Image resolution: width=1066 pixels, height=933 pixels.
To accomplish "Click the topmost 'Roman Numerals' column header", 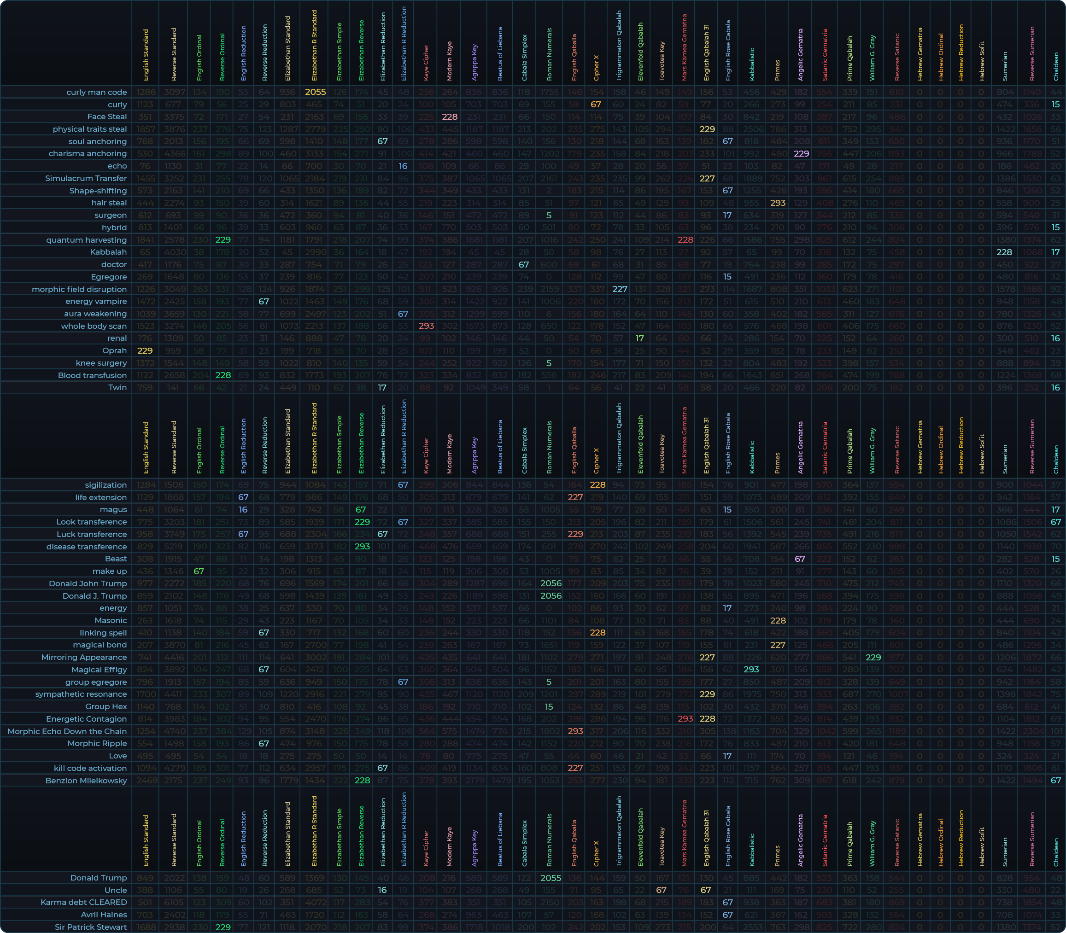I will [550, 55].
